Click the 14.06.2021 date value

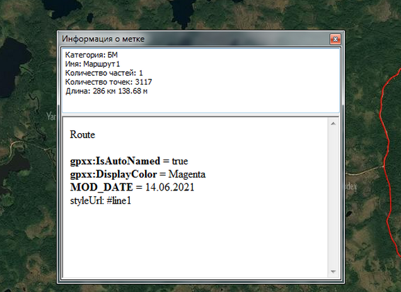point(169,187)
